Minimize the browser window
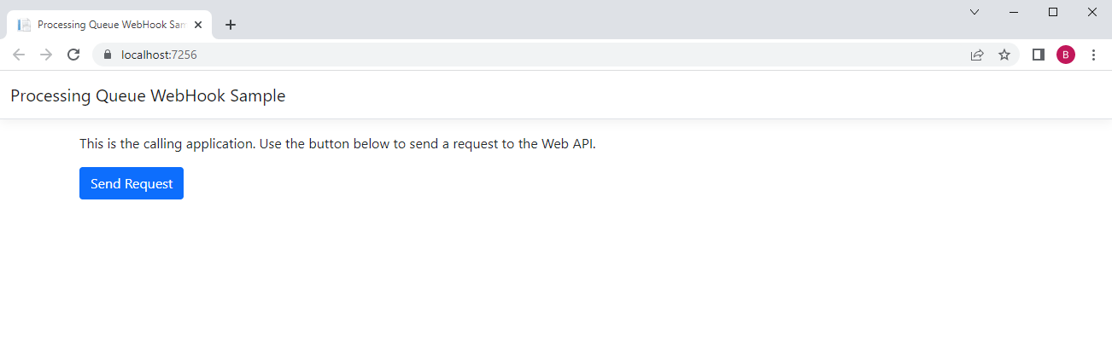 [1014, 12]
